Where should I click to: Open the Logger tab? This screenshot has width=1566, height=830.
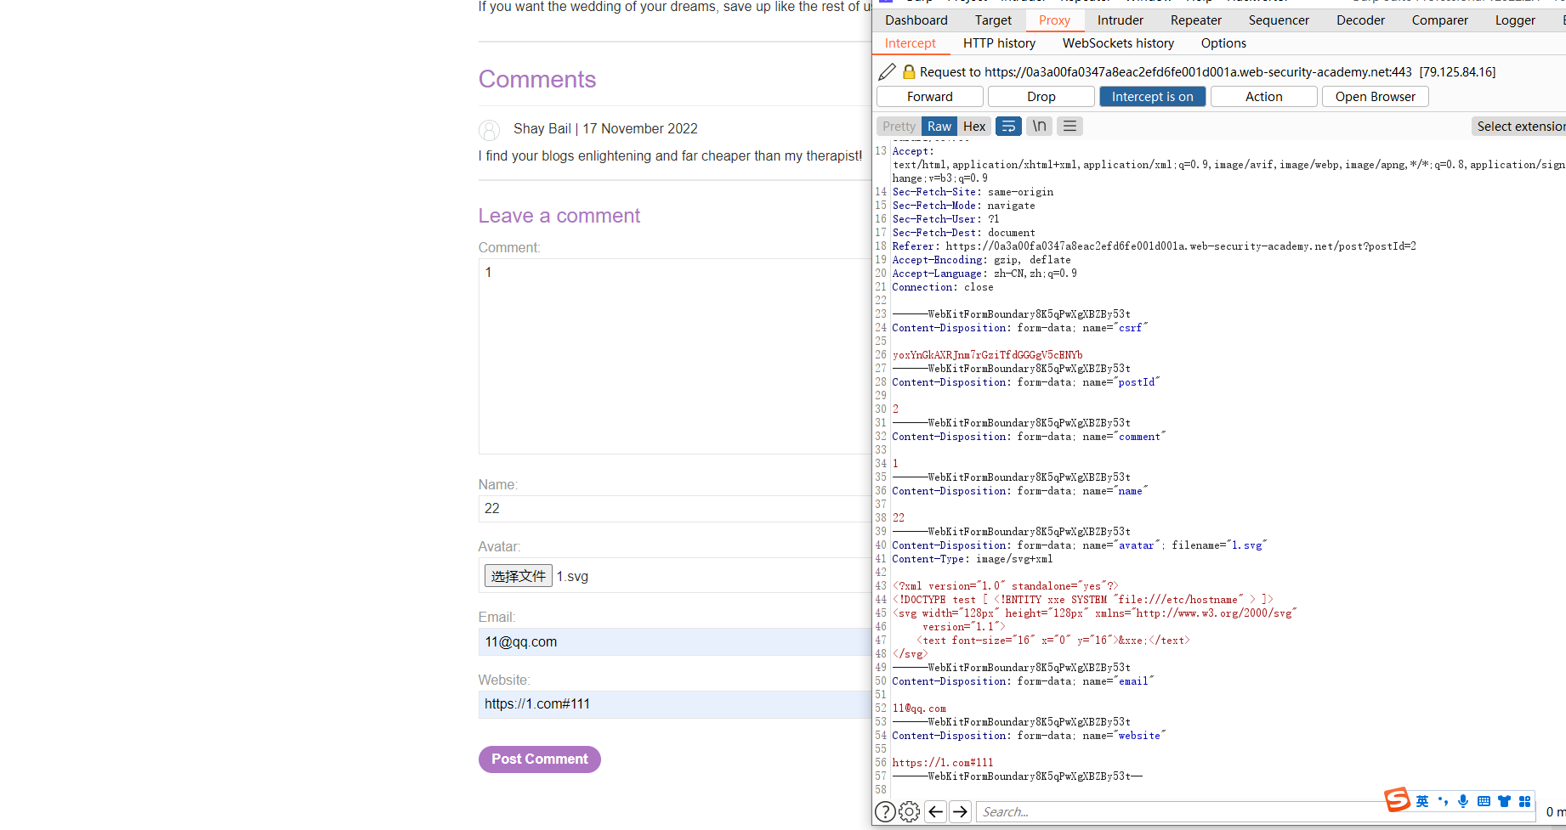point(1515,20)
